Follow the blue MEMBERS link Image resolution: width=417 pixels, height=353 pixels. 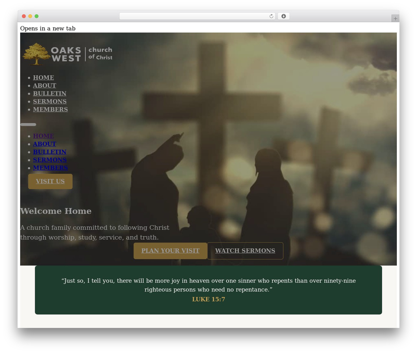50,168
